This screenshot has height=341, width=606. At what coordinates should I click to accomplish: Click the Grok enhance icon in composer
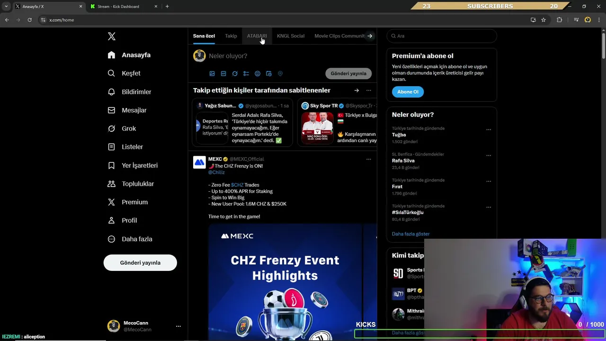[235, 74]
